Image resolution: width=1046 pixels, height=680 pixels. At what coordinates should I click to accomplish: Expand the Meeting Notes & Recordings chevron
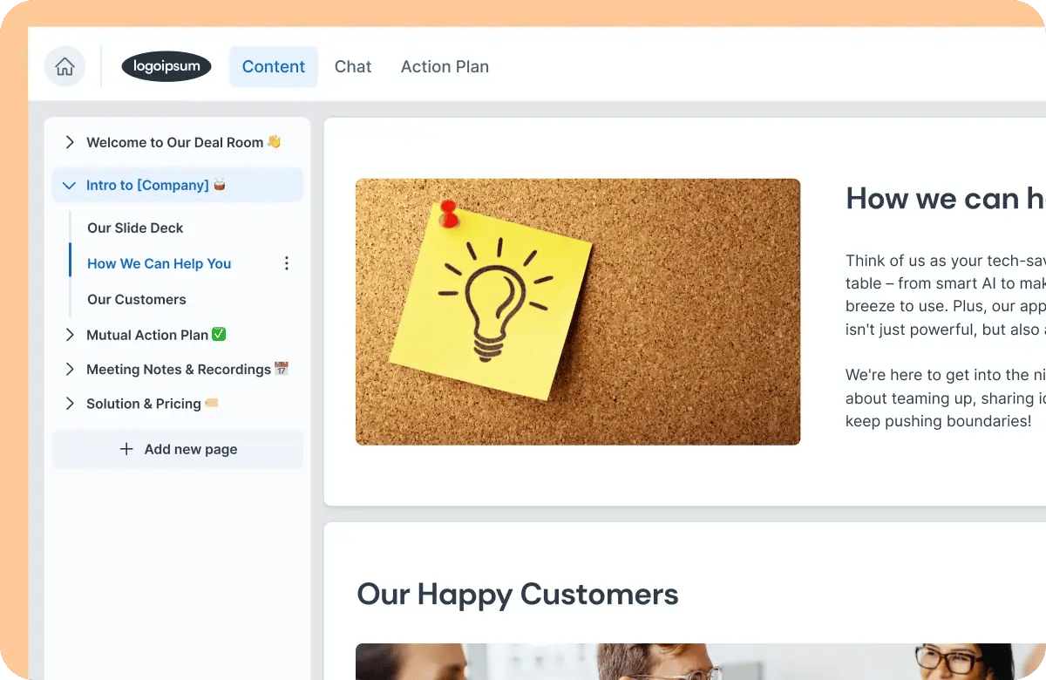[x=70, y=370]
